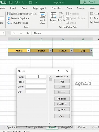The width and height of the screenshot is (99, 132).
Task: Click the help question mark in Sheet3 dialog
Action: [x=58, y=71]
